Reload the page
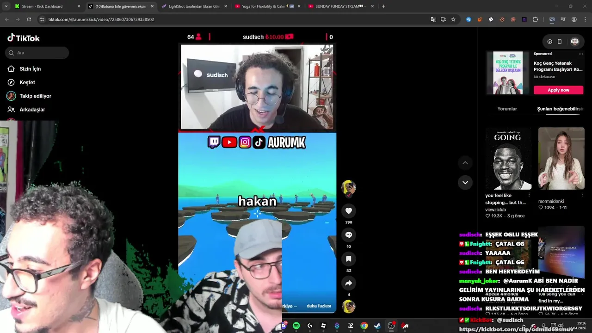The width and height of the screenshot is (592, 333). pos(29,19)
